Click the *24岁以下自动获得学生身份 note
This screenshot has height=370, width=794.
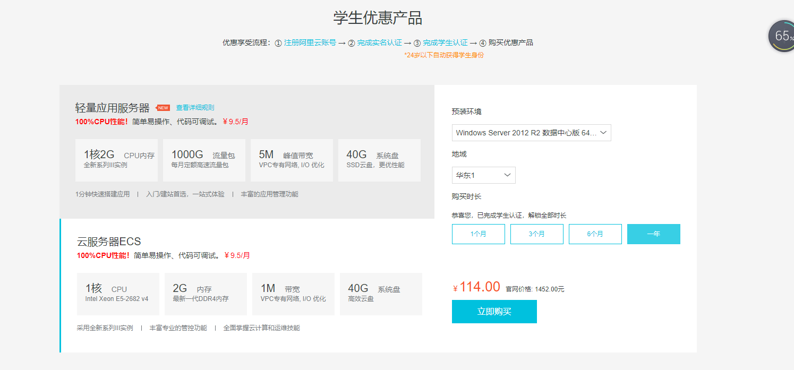click(444, 55)
